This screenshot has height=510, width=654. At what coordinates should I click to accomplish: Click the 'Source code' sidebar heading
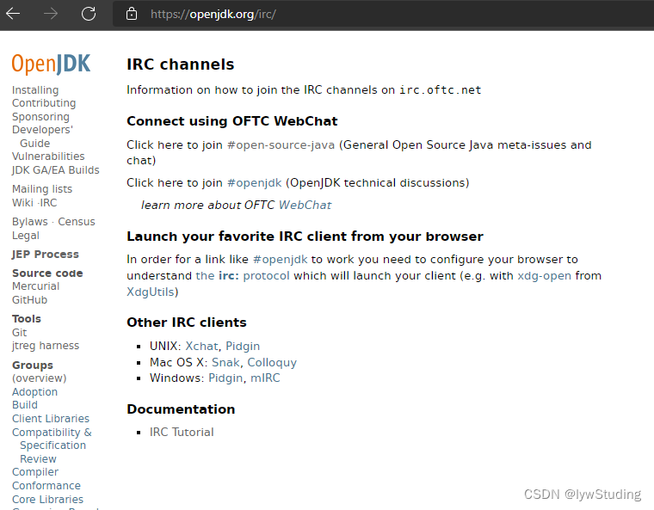pyautogui.click(x=47, y=273)
